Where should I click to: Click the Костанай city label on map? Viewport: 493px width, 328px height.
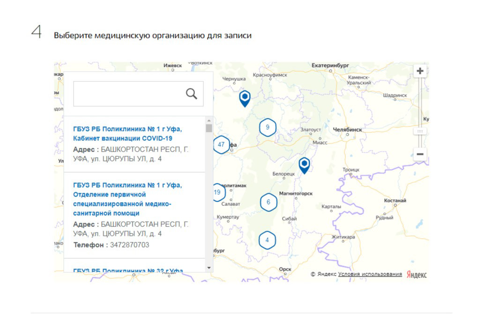click(x=395, y=200)
